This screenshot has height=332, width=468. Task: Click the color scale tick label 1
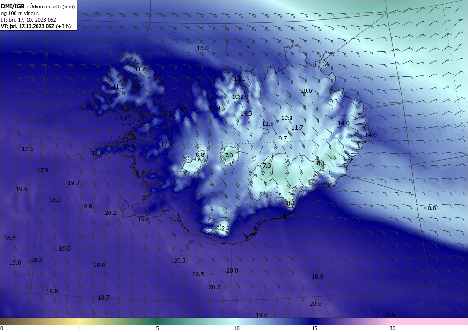click(80, 328)
